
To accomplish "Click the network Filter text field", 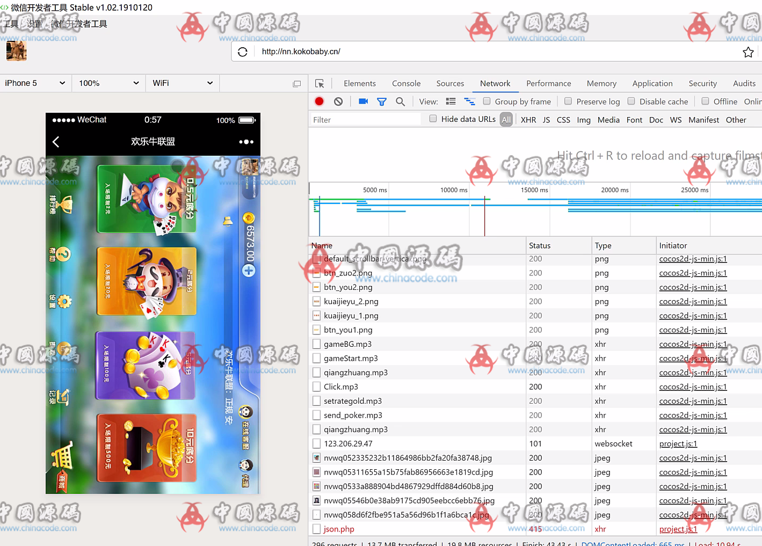I will pyautogui.click(x=365, y=120).
